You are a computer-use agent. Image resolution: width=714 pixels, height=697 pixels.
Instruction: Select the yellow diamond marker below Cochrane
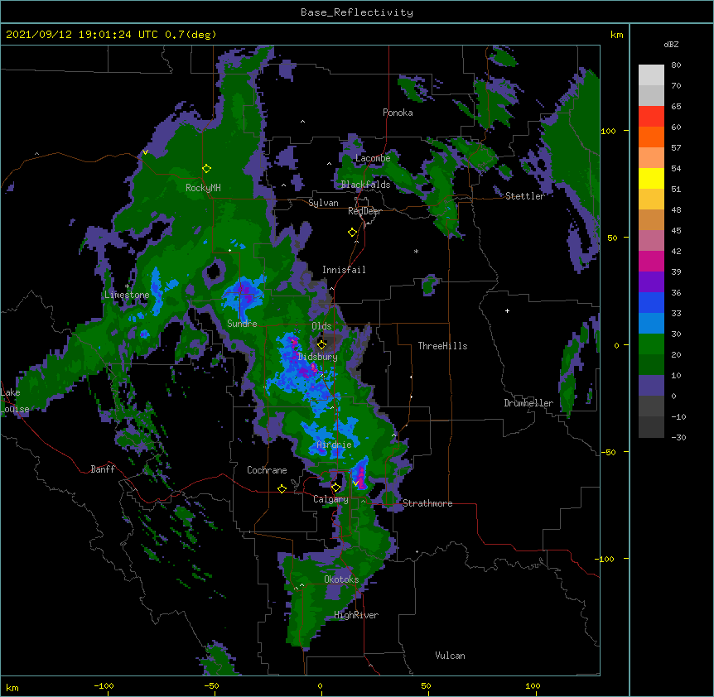(282, 488)
